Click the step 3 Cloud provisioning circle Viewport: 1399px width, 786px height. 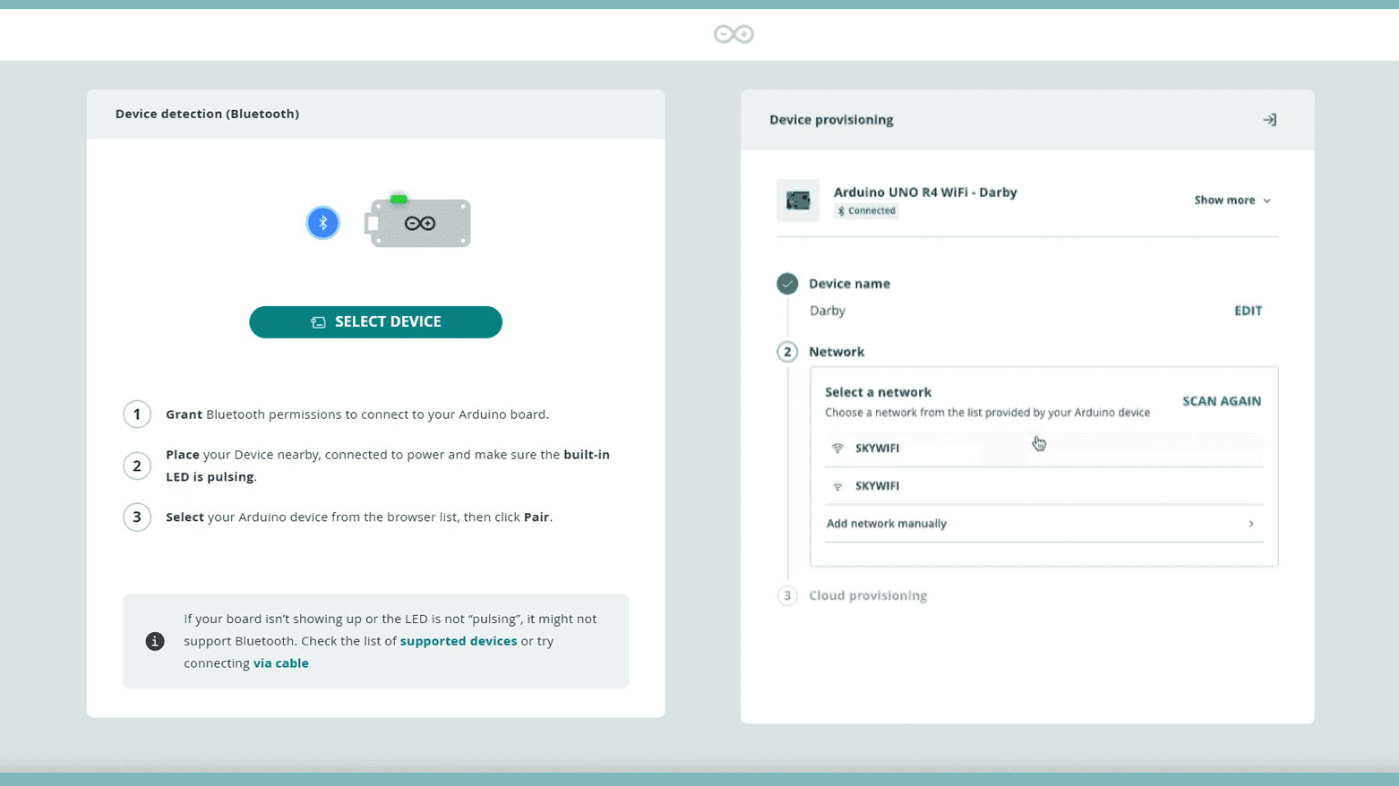click(787, 595)
